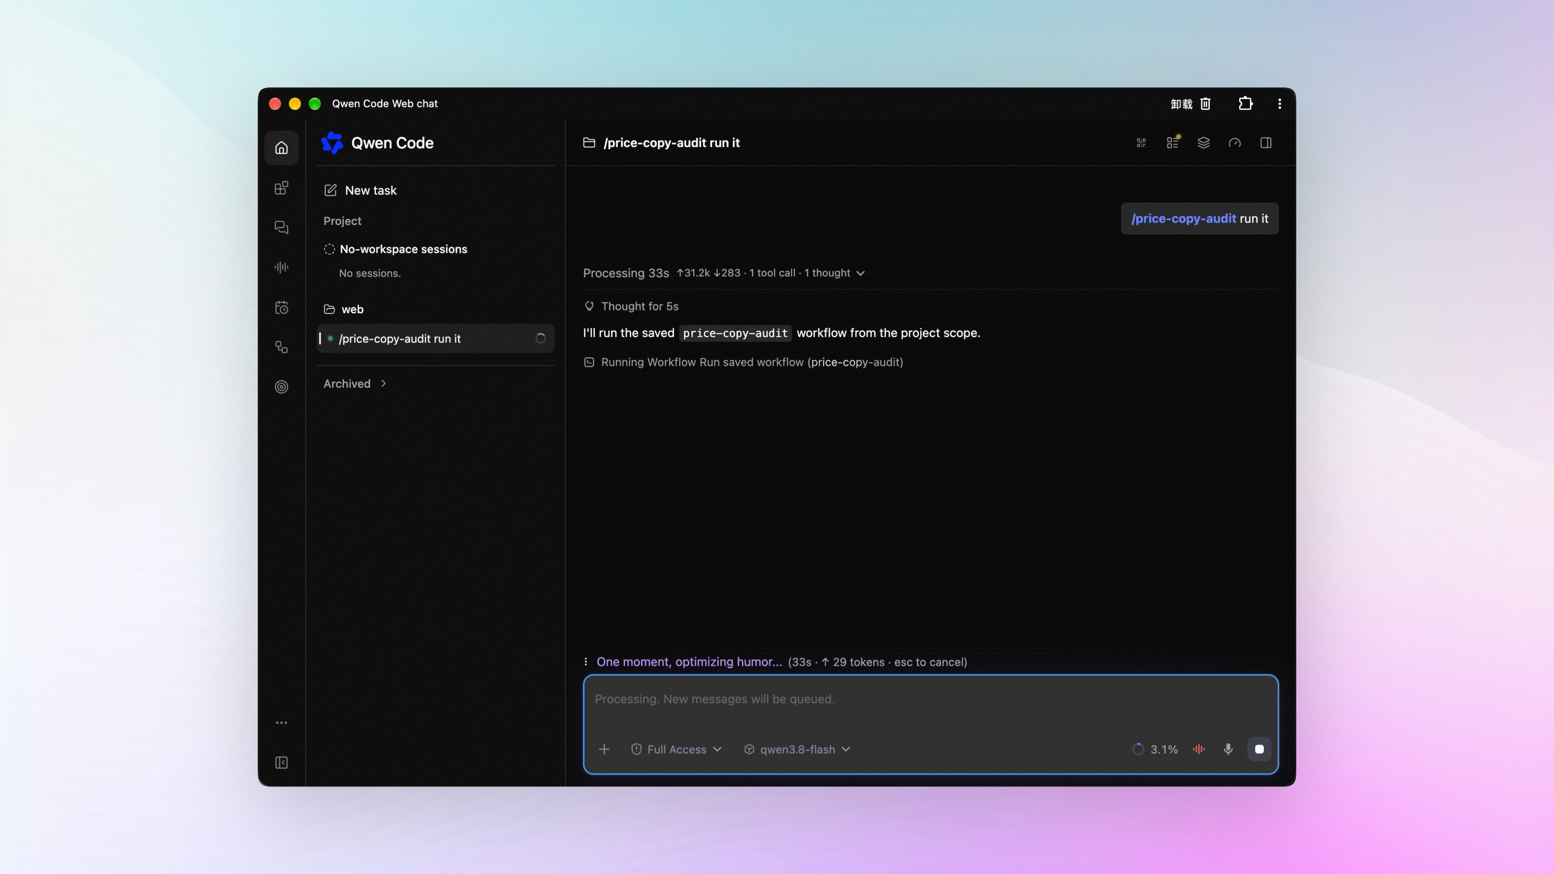Click the chat bubbles sidebar icon

pos(281,227)
